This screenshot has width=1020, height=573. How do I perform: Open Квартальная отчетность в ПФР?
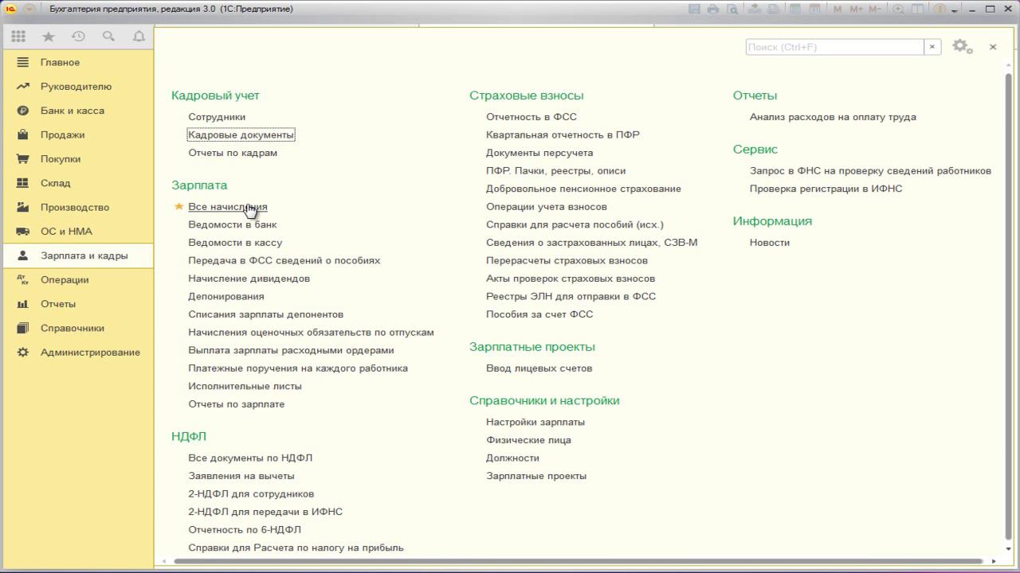click(x=563, y=134)
